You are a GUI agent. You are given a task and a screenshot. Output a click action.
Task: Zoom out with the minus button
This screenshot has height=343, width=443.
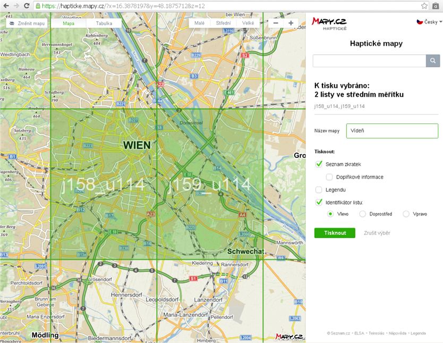pyautogui.click(x=276, y=23)
